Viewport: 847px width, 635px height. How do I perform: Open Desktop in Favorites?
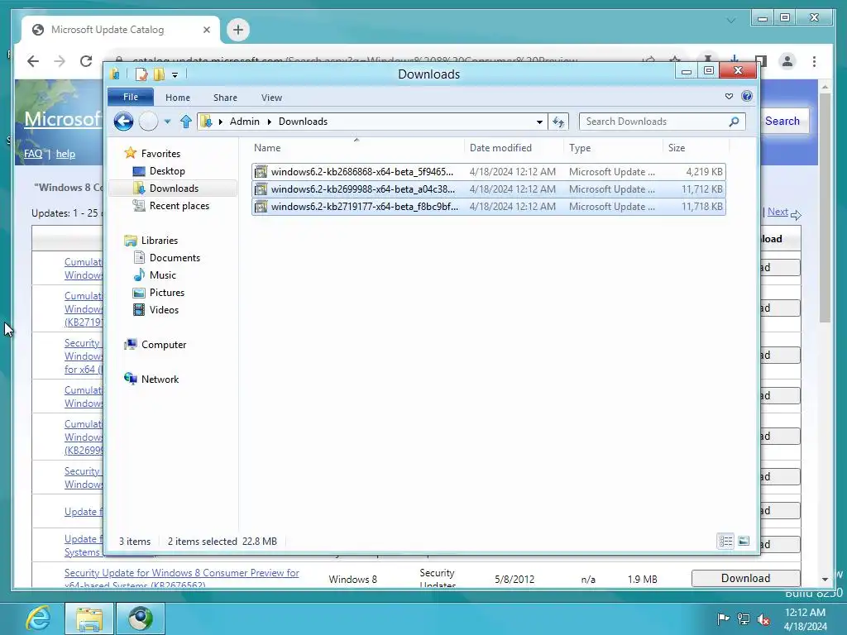coord(167,171)
